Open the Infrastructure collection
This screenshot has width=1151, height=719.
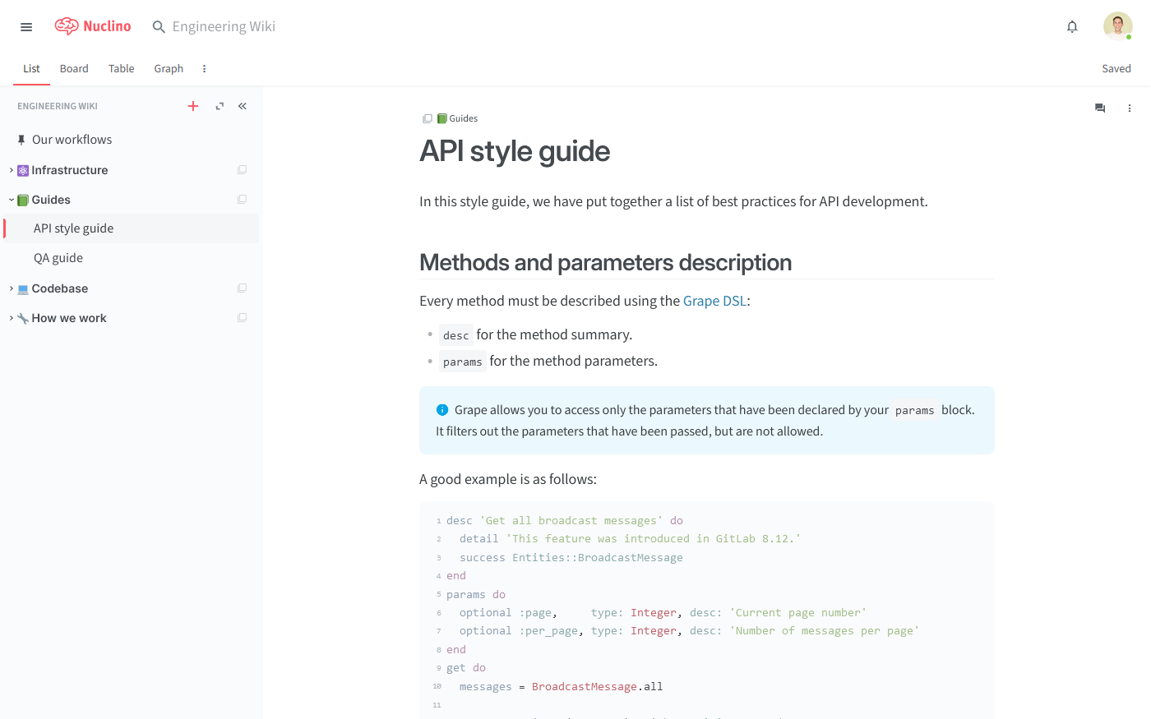(x=70, y=170)
